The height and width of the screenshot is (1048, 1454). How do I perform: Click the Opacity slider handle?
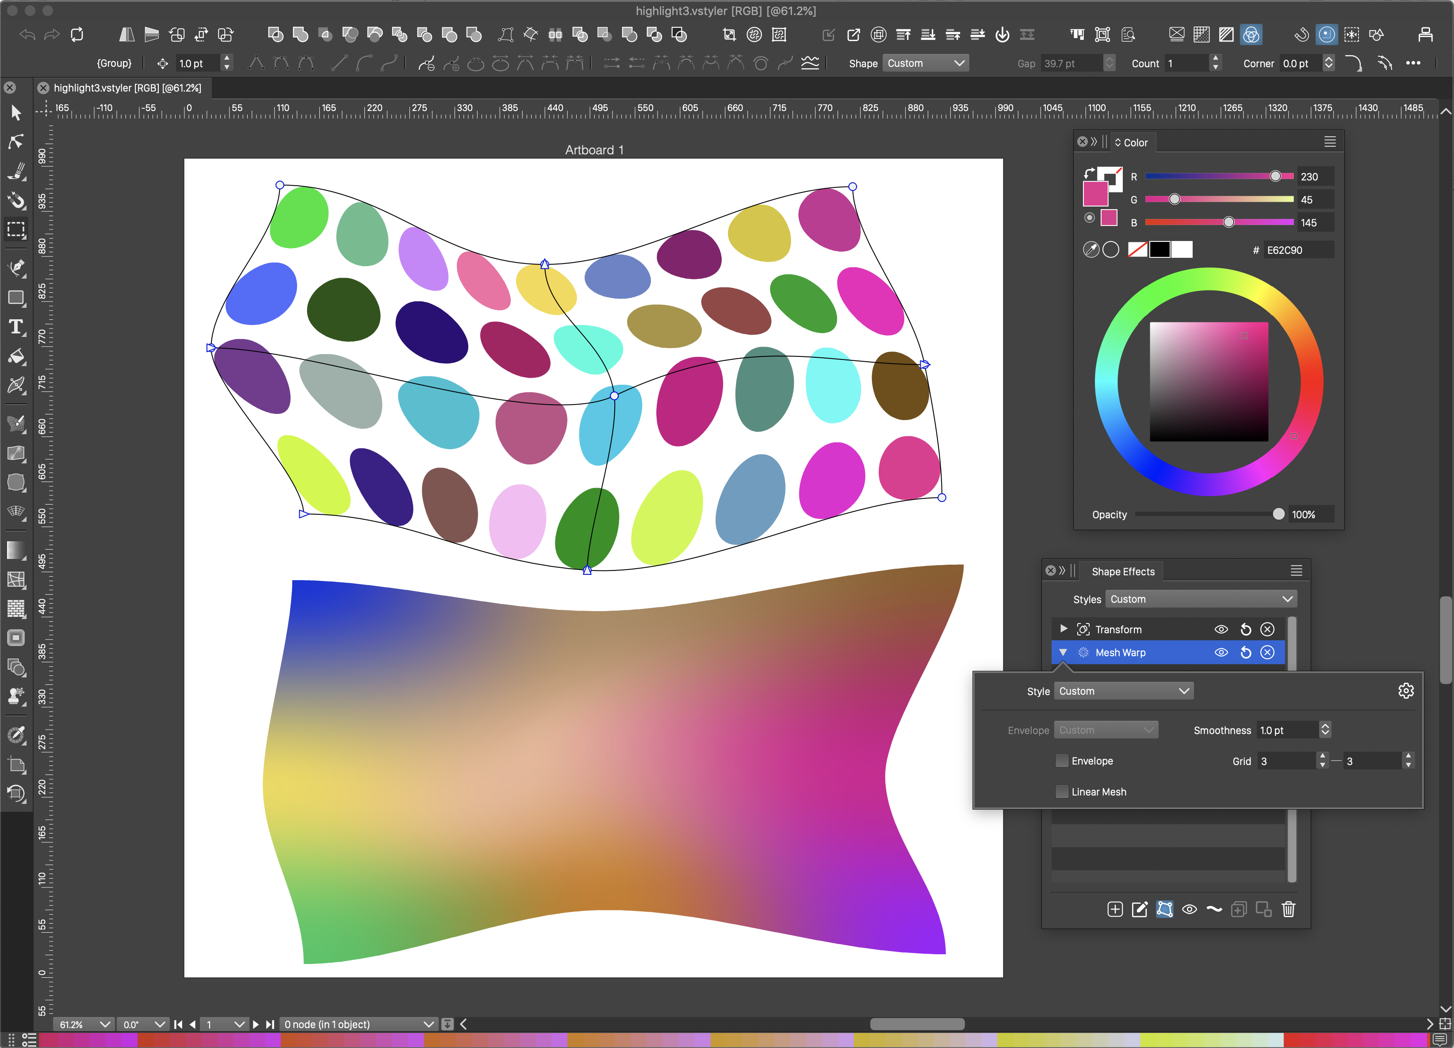1278,514
